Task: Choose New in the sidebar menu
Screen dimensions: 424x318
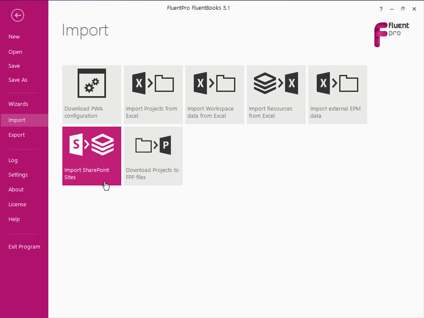Action: [x=14, y=37]
